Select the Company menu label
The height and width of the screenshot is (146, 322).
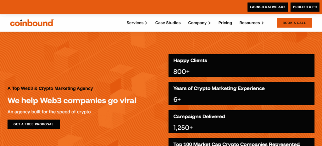pos(197,23)
